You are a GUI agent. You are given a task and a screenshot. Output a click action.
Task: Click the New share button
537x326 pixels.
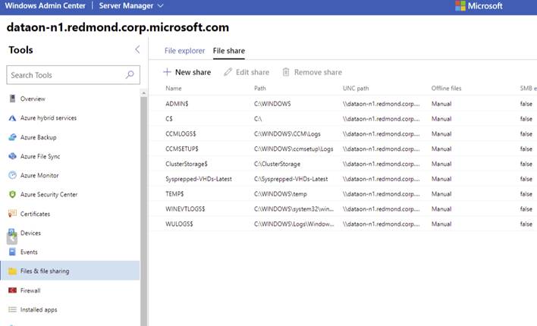[x=187, y=72]
